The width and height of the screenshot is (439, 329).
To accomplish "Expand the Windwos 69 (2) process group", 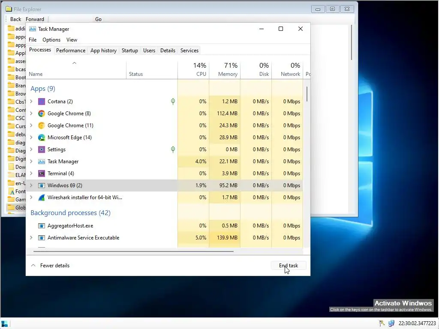I will point(31,185).
